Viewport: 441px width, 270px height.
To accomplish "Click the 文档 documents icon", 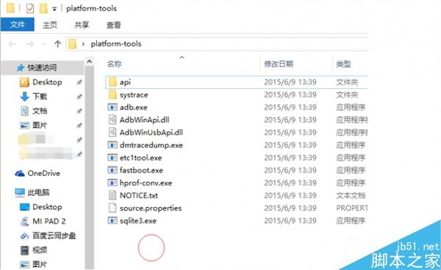I will point(24,111).
